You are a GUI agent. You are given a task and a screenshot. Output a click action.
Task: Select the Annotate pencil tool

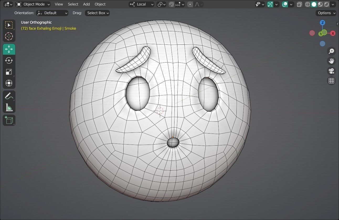(x=9, y=96)
